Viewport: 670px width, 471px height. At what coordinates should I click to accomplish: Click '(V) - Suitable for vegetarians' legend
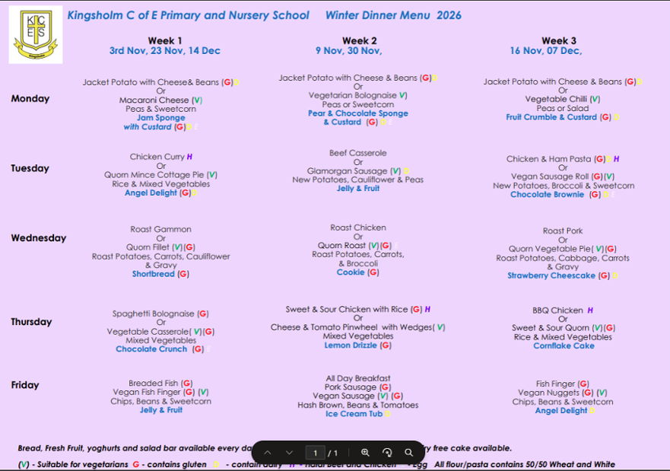(73, 464)
